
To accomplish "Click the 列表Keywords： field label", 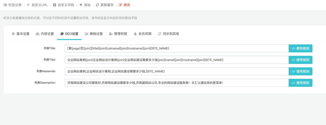I will click(46, 71).
